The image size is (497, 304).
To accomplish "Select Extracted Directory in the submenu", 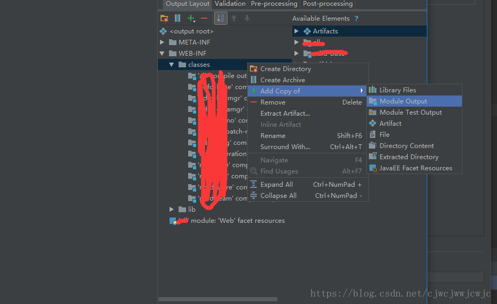I will coord(414,157).
